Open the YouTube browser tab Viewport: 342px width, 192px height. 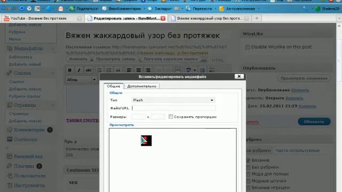click(x=43, y=19)
